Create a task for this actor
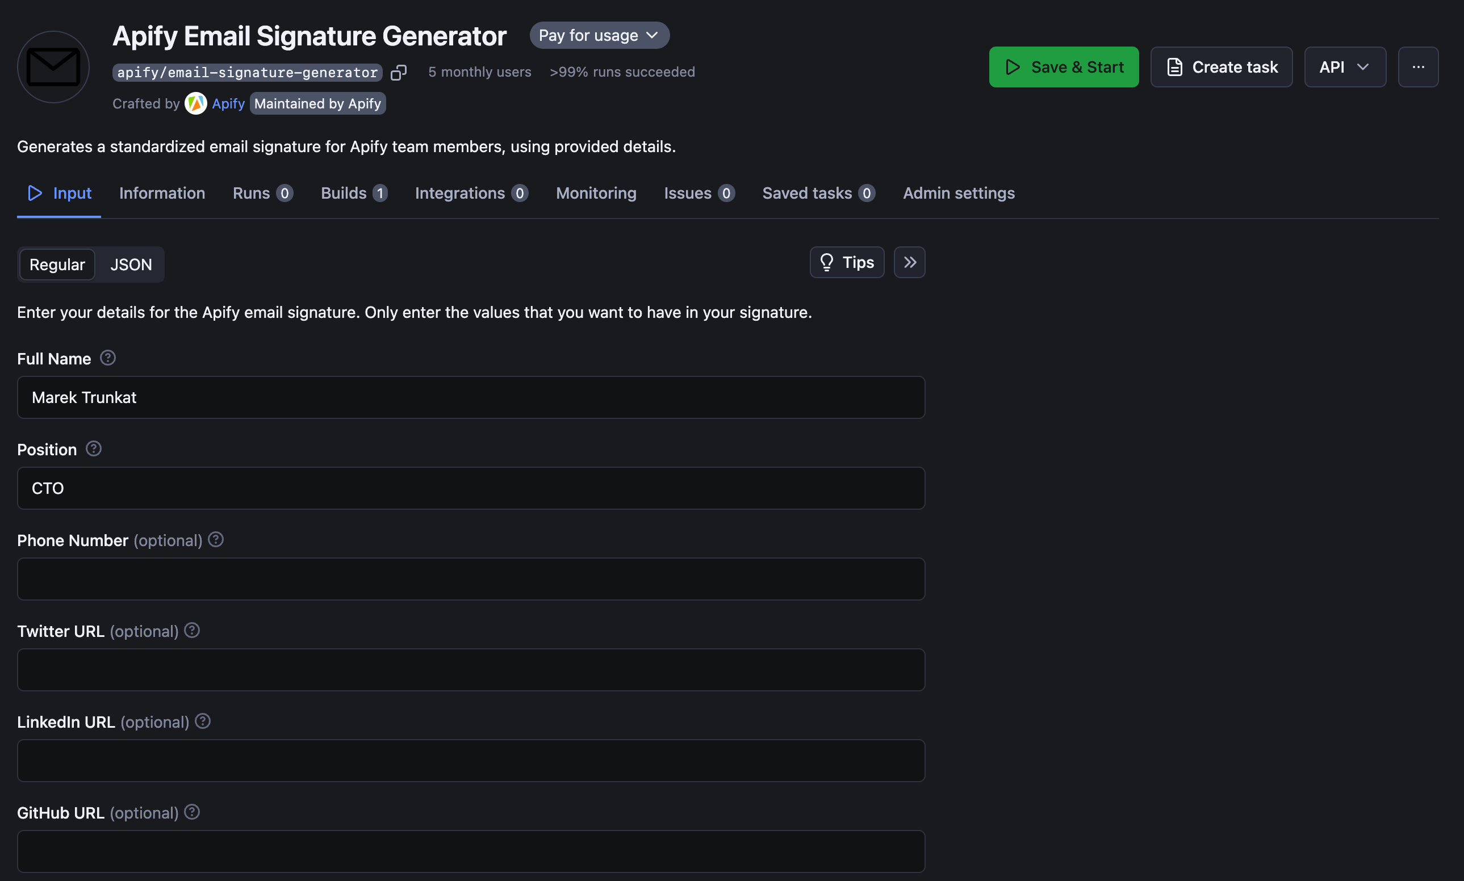 pyautogui.click(x=1221, y=66)
